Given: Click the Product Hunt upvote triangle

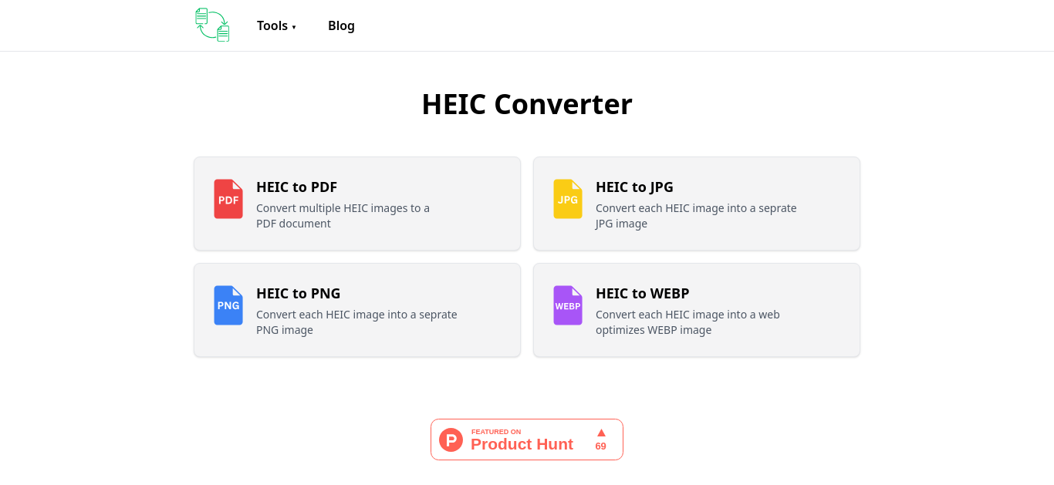Looking at the screenshot, I should [601, 433].
